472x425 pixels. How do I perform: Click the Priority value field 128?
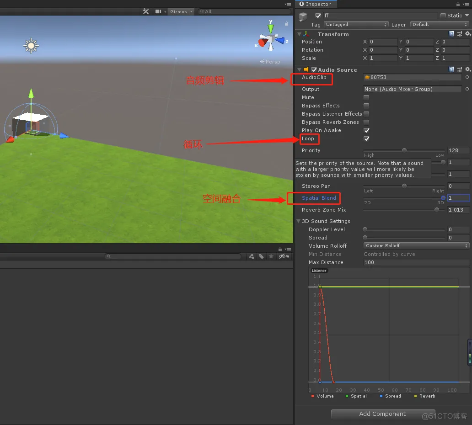pyautogui.click(x=458, y=150)
